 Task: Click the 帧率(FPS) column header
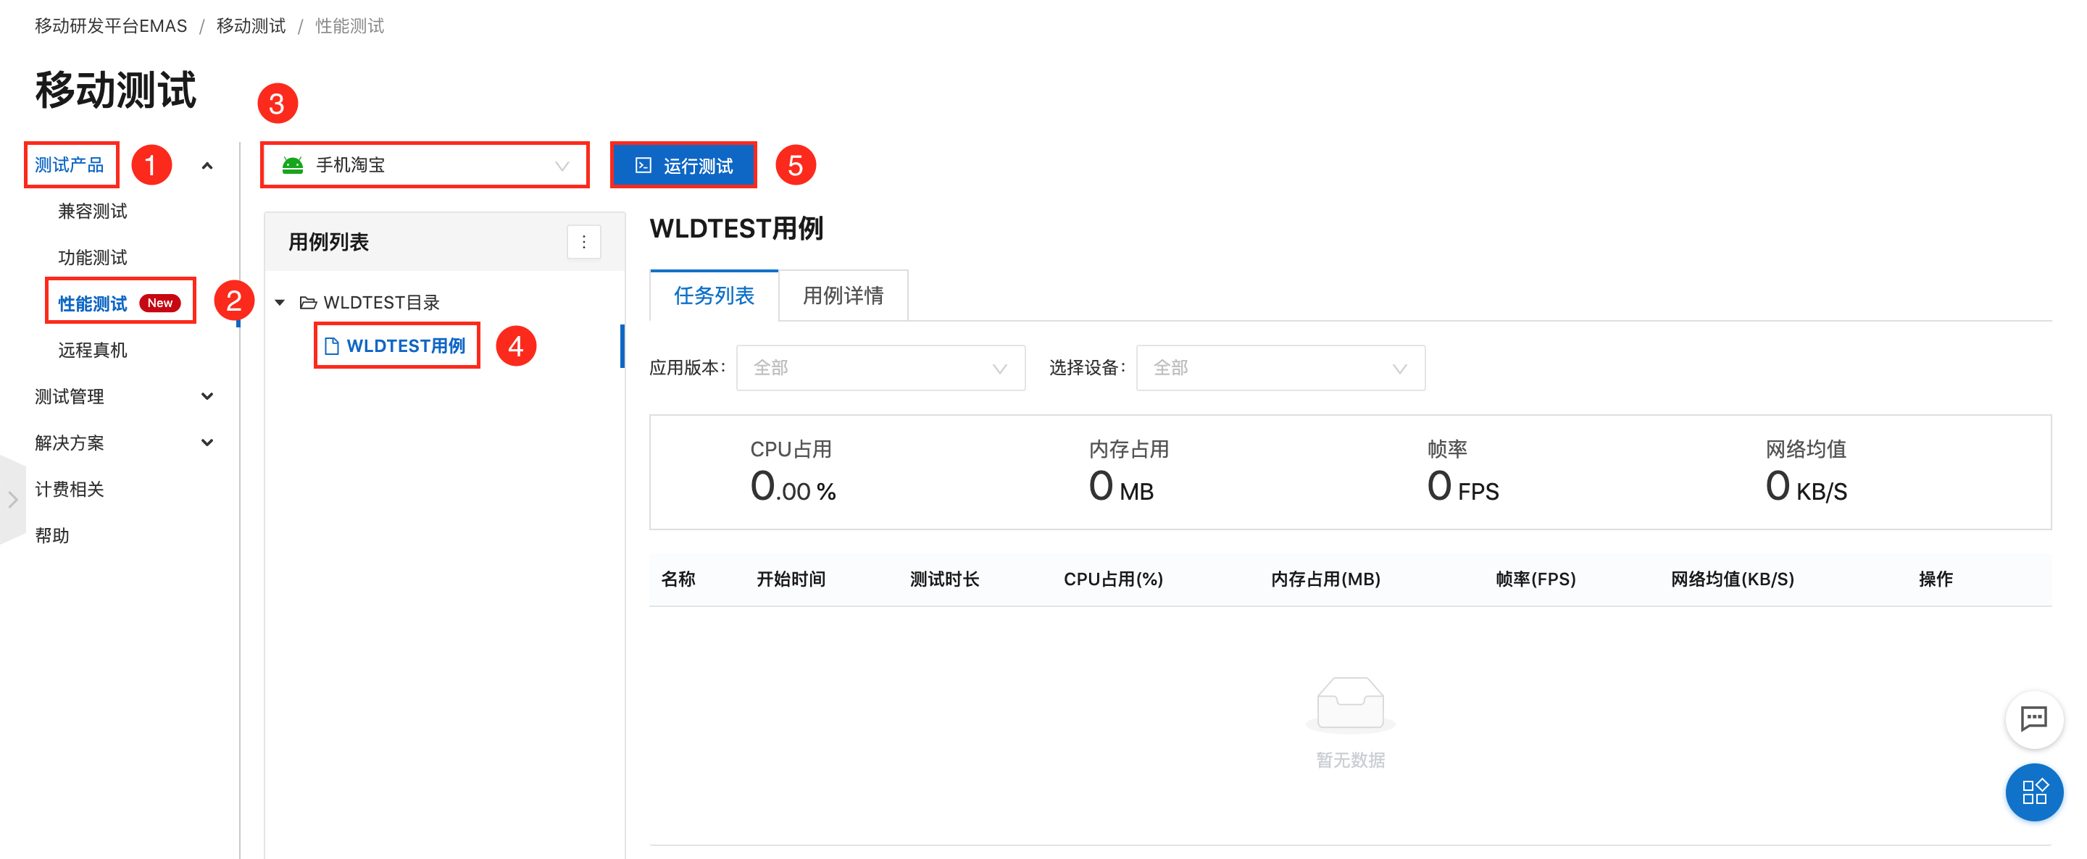(x=1536, y=579)
